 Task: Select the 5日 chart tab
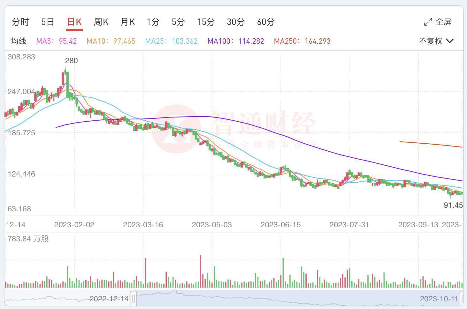click(x=48, y=22)
